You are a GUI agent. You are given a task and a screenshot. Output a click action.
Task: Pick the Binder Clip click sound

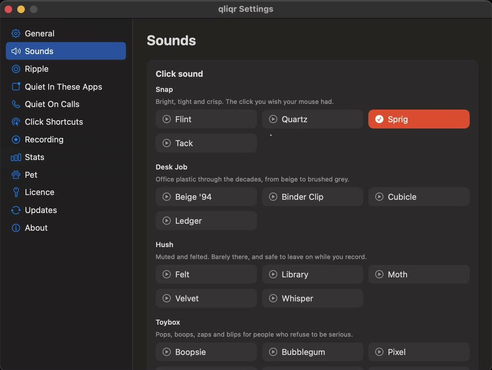pos(313,197)
